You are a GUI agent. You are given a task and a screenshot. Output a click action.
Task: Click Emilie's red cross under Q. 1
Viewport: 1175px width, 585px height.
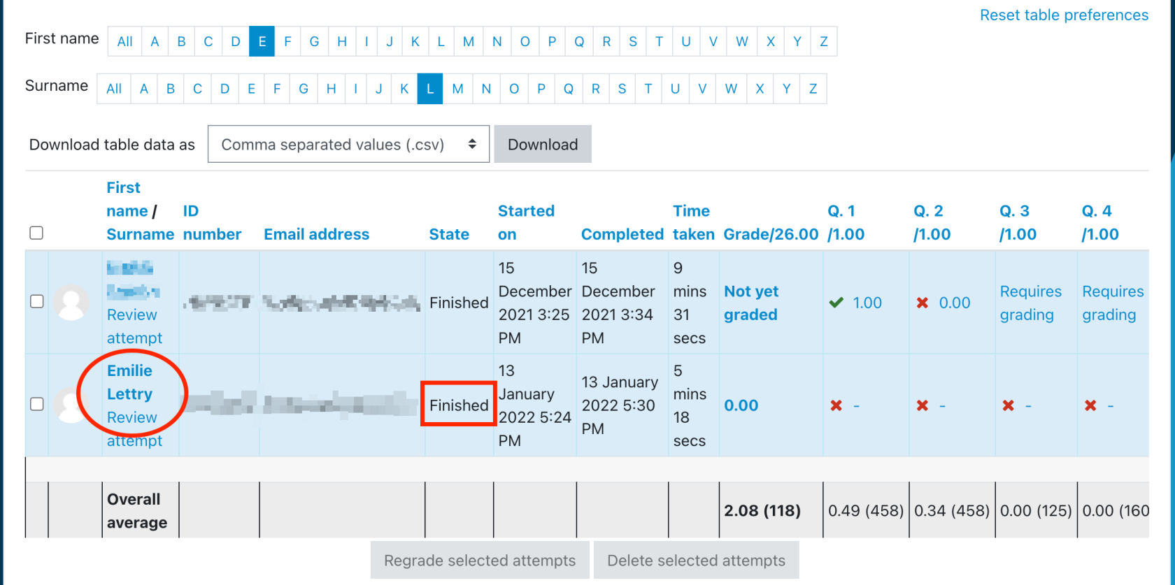click(x=836, y=405)
